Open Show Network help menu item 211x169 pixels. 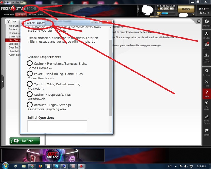coord(14,51)
